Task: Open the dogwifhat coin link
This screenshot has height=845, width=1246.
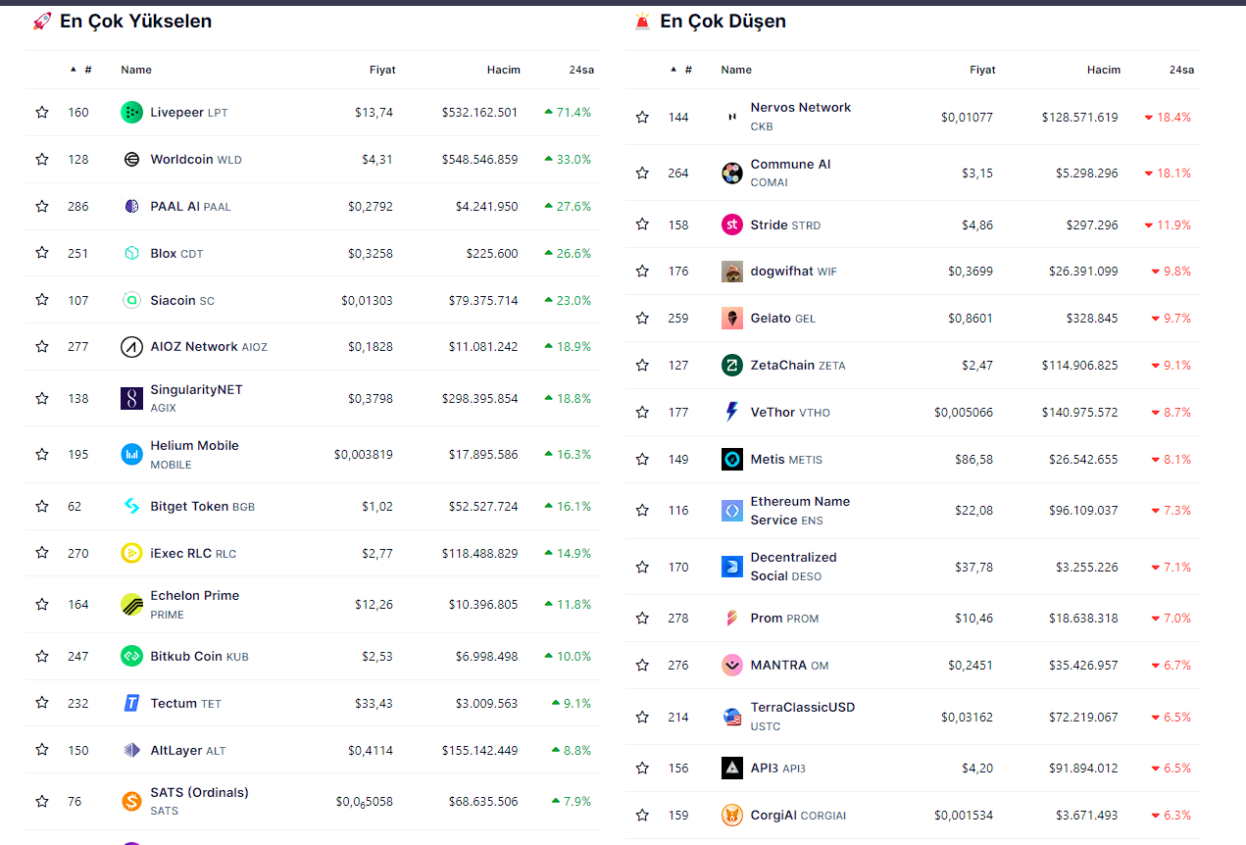Action: (781, 272)
